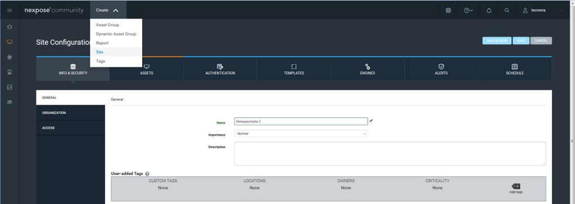Collapse the Create dropdown menu
The image size is (575, 204).
[108, 10]
